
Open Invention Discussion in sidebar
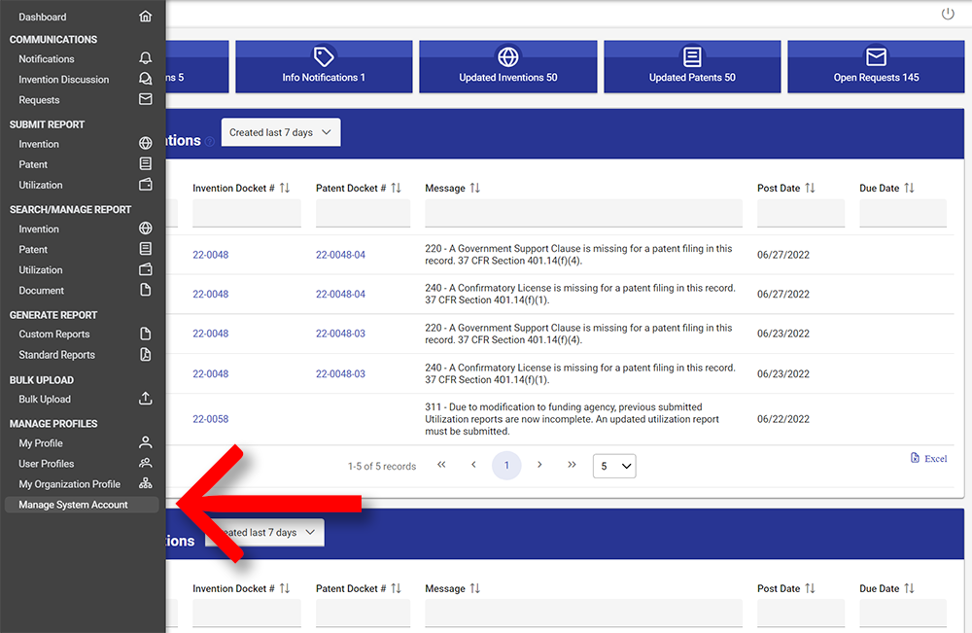pos(64,80)
